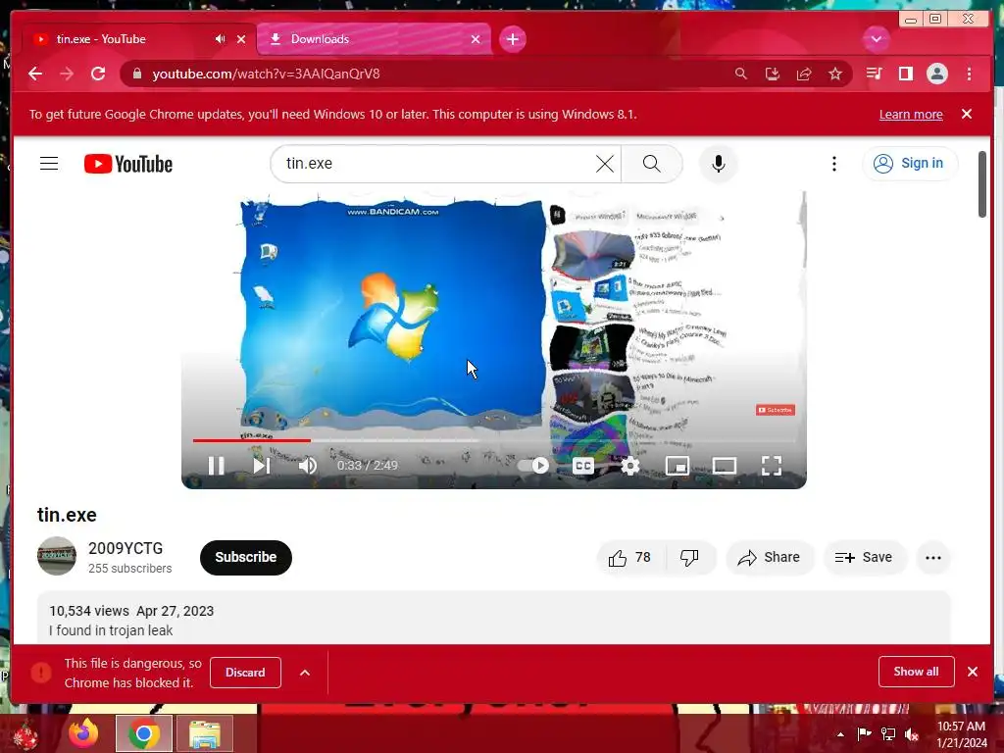The width and height of the screenshot is (1004, 753).
Task: Bookmark this page with the star icon
Action: click(x=835, y=74)
